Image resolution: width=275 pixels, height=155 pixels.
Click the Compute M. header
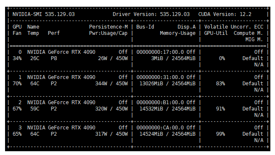pyautogui.click(x=248, y=33)
